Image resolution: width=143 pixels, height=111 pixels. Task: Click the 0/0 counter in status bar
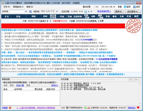63,108
